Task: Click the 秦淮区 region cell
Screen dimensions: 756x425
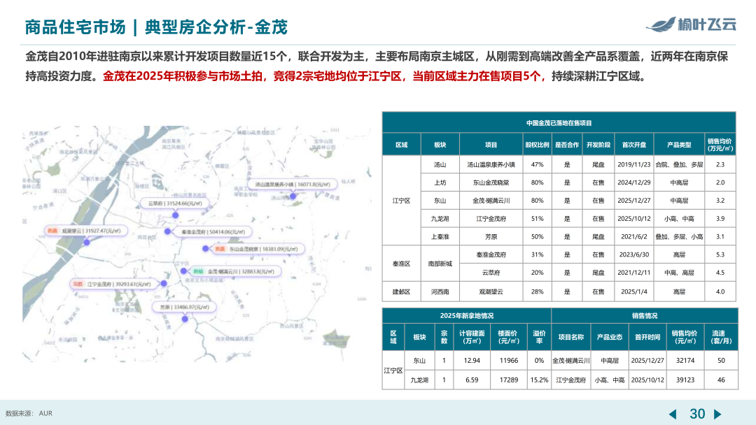Action: [x=401, y=264]
